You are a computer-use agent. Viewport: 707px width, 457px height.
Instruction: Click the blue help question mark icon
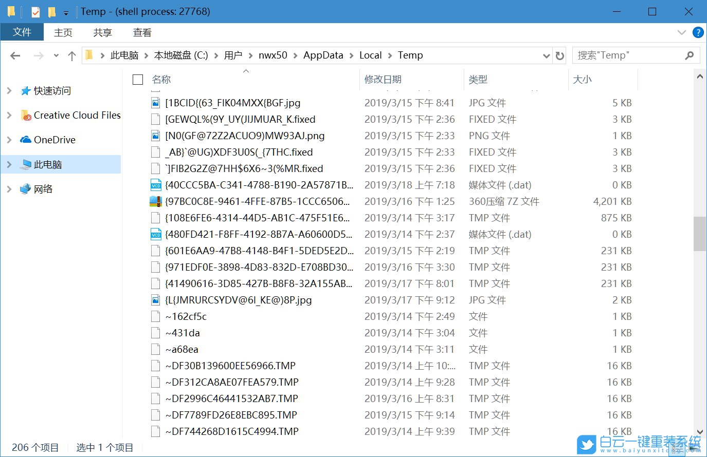click(698, 32)
